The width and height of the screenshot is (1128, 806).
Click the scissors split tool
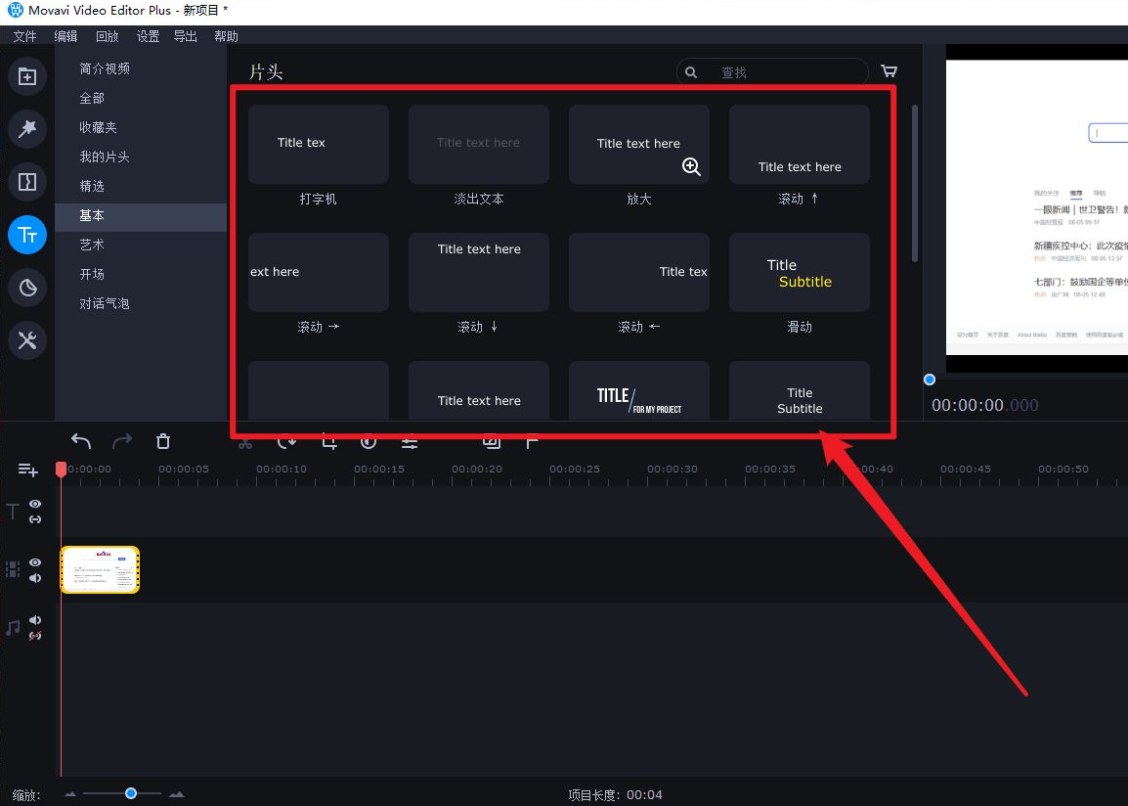pos(245,441)
